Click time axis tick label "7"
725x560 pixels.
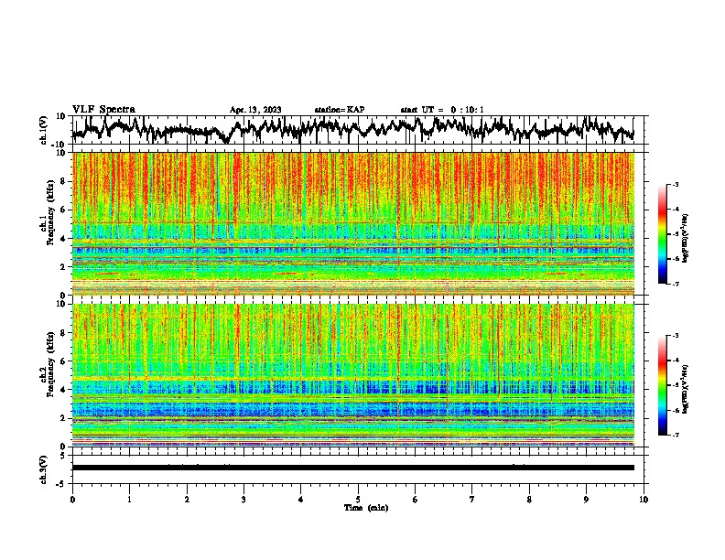click(x=472, y=500)
